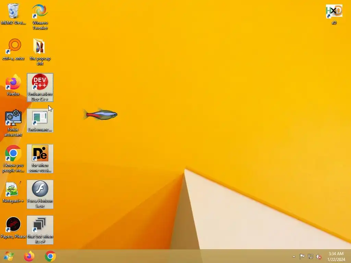Select the 'Forza Horizon 5.exe' Flash icon

click(40, 194)
